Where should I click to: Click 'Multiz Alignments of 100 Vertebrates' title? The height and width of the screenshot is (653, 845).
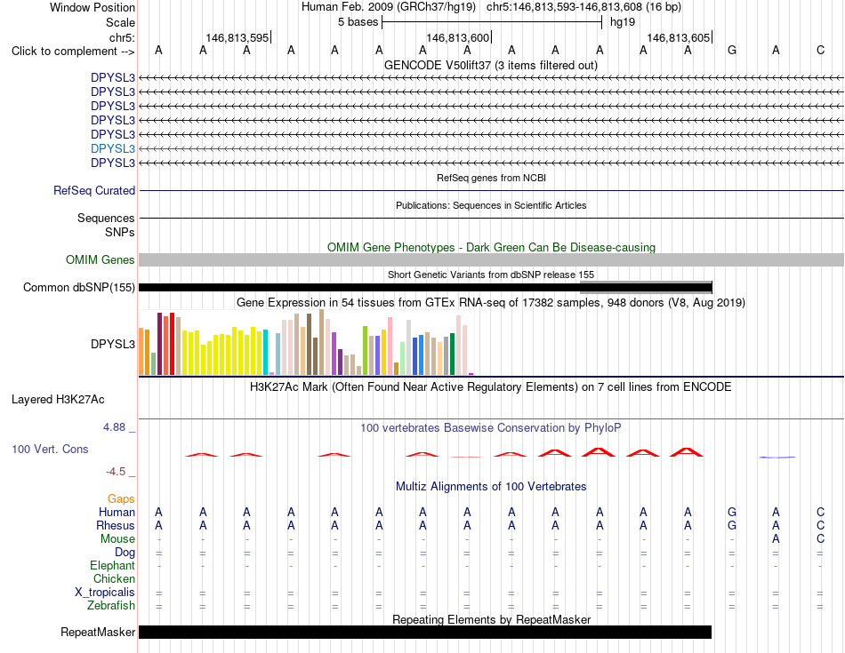pos(491,487)
